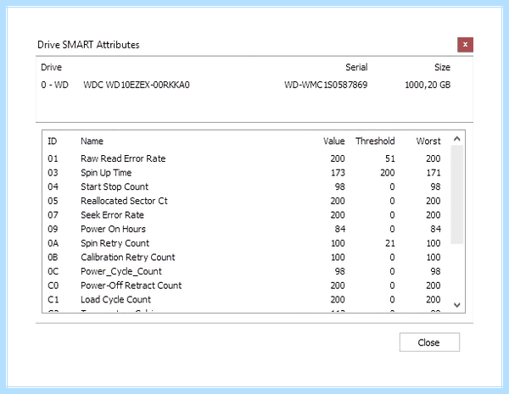The width and height of the screenshot is (509, 394).
Task: Select the Calibration Retry Count row
Action: click(244, 257)
